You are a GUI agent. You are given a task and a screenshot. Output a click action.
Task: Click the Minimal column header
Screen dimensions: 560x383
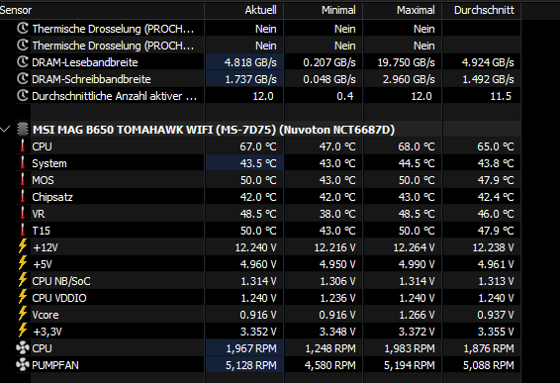(324, 10)
